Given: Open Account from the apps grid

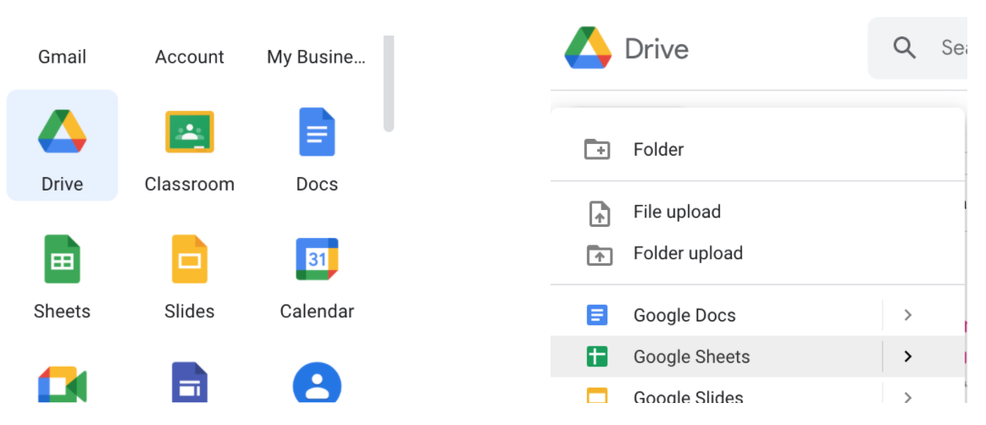Looking at the screenshot, I should tap(189, 58).
